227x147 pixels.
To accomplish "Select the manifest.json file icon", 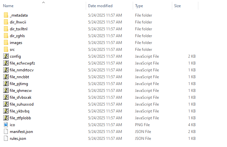I will pyautogui.click(x=6, y=132).
